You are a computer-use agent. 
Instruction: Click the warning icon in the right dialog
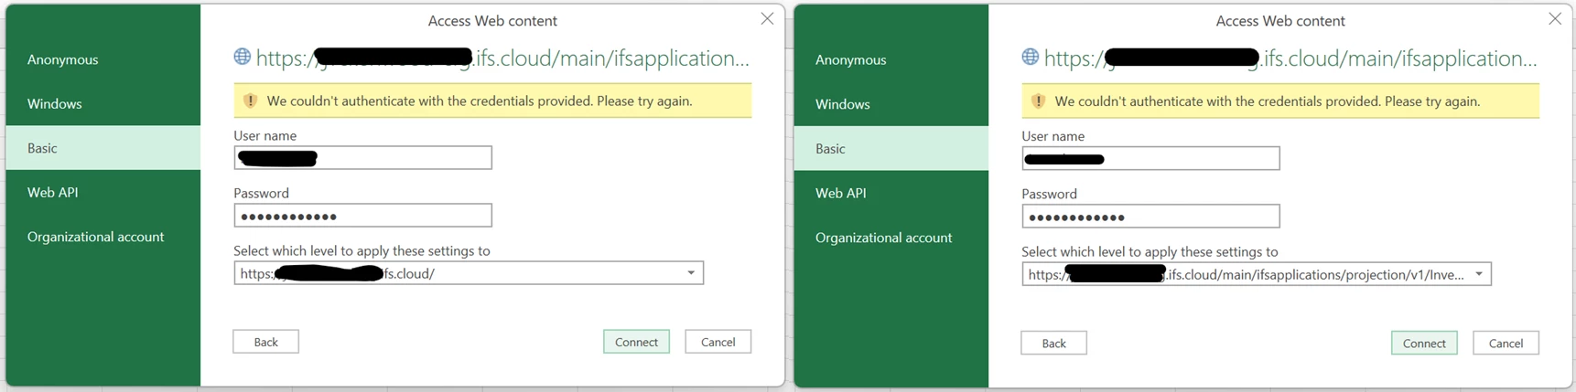[1038, 101]
